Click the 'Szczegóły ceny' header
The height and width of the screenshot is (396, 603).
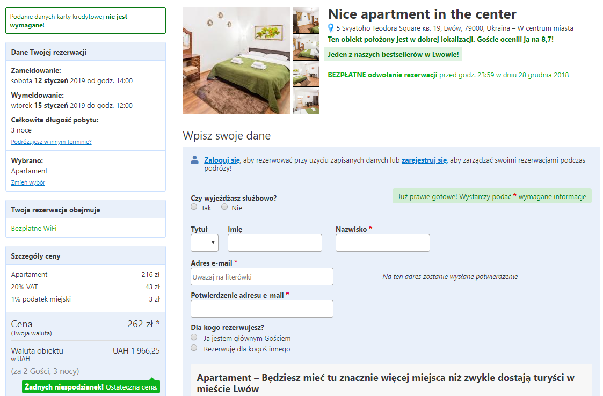point(86,255)
